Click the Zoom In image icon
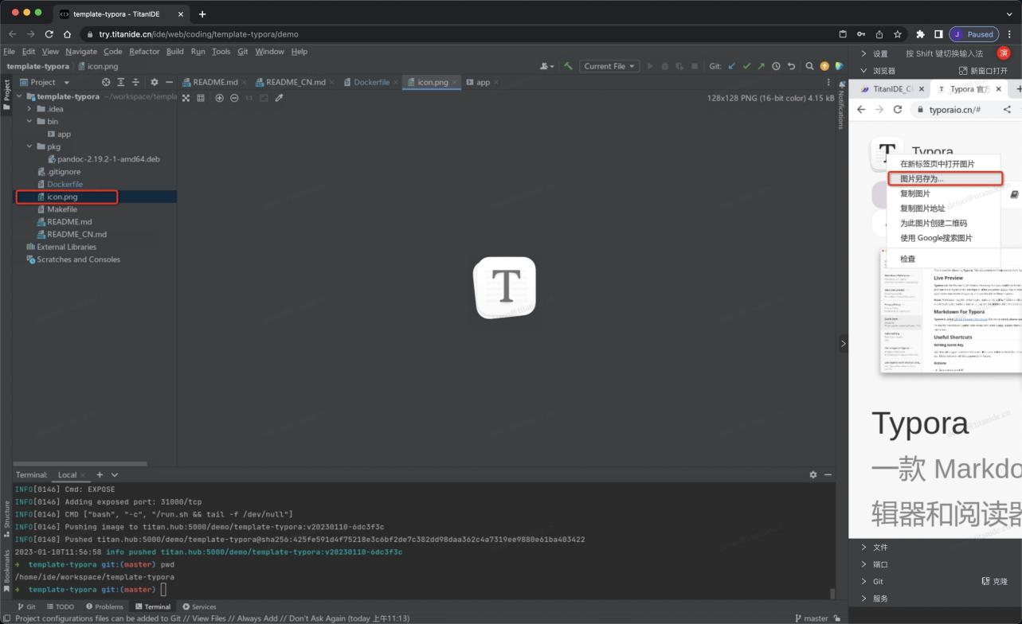This screenshot has width=1022, height=624. coord(220,98)
